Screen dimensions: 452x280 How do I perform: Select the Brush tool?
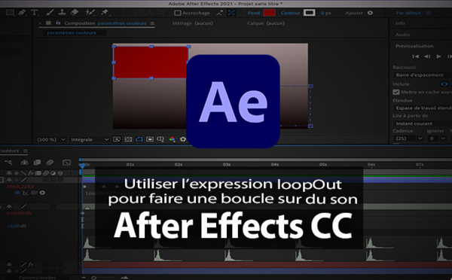50,13
